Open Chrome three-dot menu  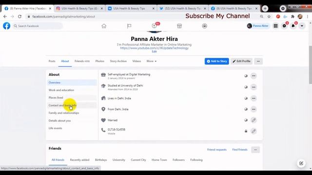pos(308,17)
